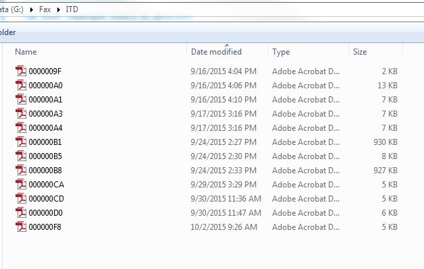Select file name 000000A0
Image resolution: width=424 pixels, height=269 pixels.
(46, 86)
